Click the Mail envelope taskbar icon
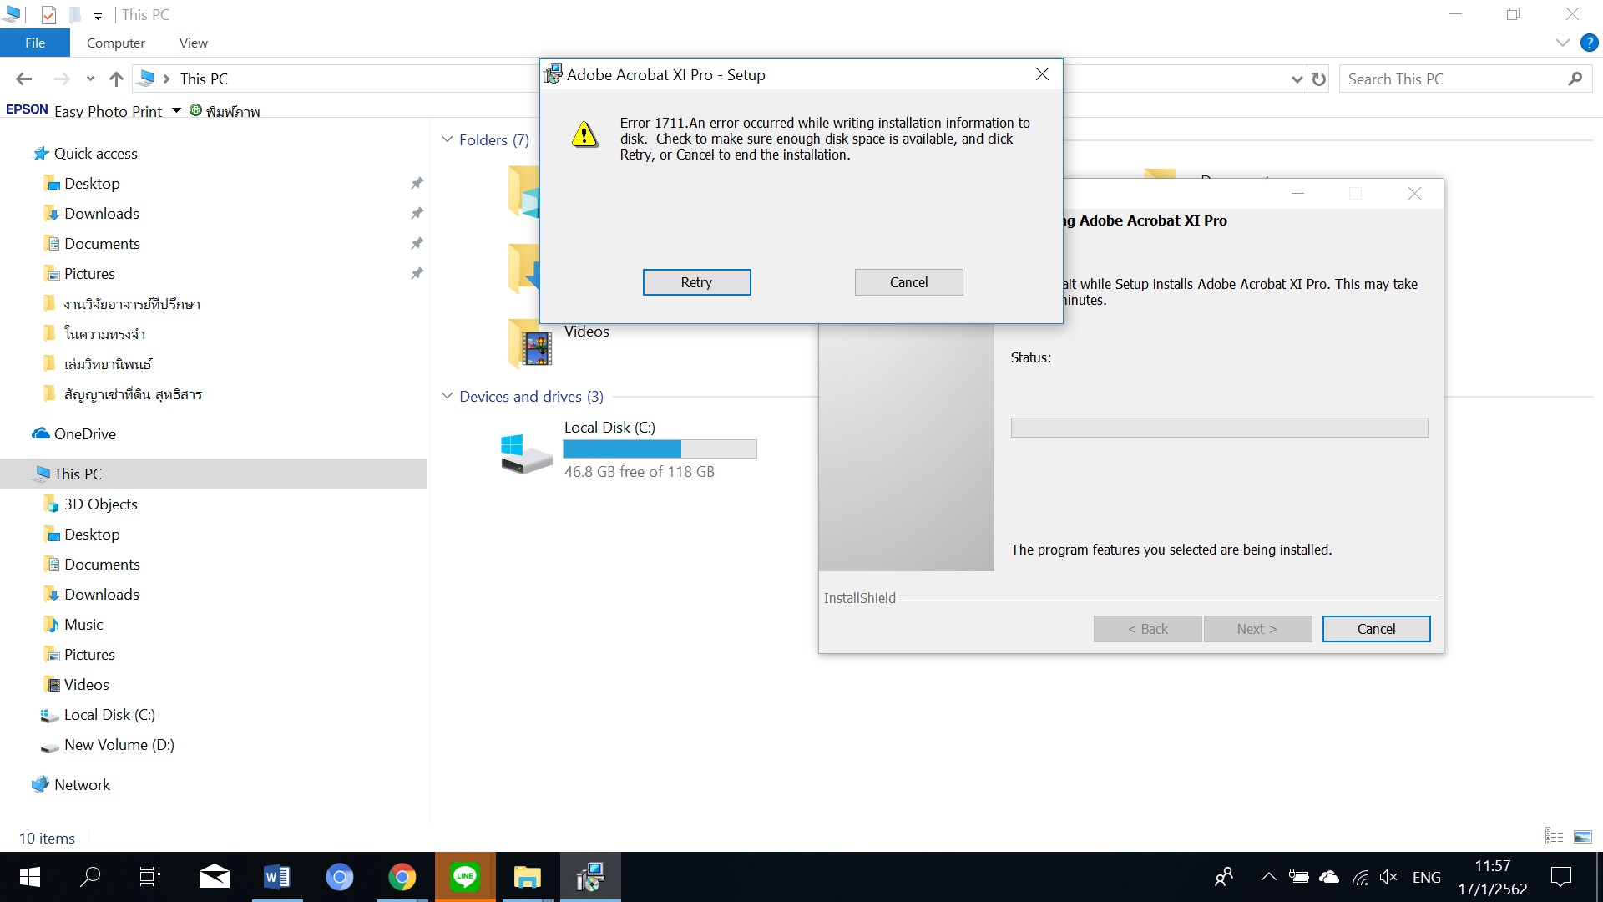The image size is (1603, 902). click(x=214, y=877)
